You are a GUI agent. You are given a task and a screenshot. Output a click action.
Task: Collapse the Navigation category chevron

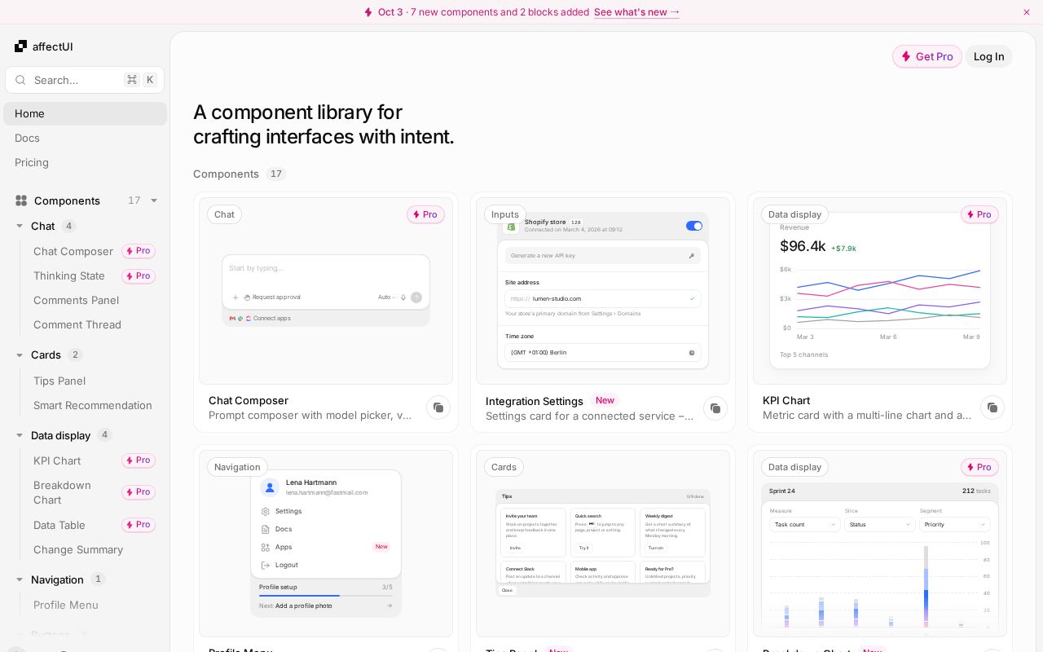coord(20,579)
